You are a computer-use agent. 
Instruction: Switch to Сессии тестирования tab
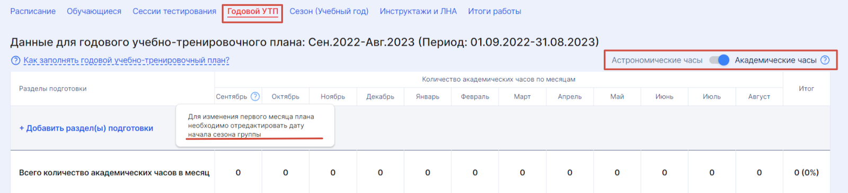(174, 11)
